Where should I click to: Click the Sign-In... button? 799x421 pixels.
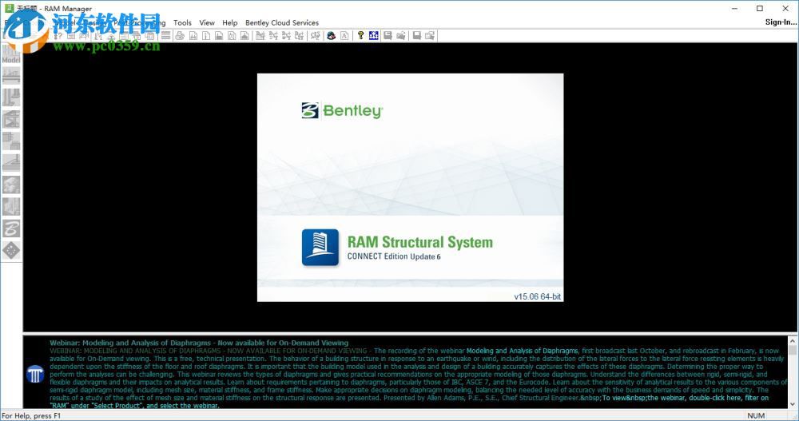click(x=781, y=22)
